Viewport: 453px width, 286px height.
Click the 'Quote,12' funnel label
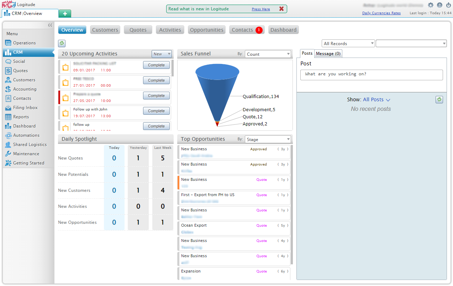(x=253, y=117)
